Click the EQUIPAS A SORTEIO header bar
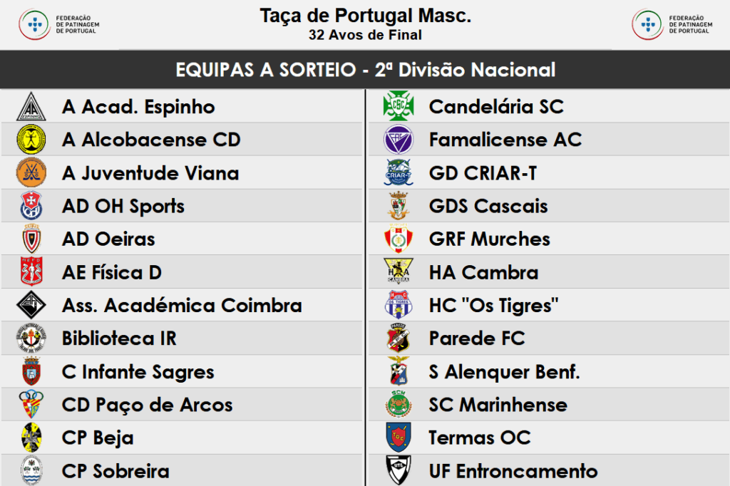Image resolution: width=730 pixels, height=486 pixels. click(365, 70)
